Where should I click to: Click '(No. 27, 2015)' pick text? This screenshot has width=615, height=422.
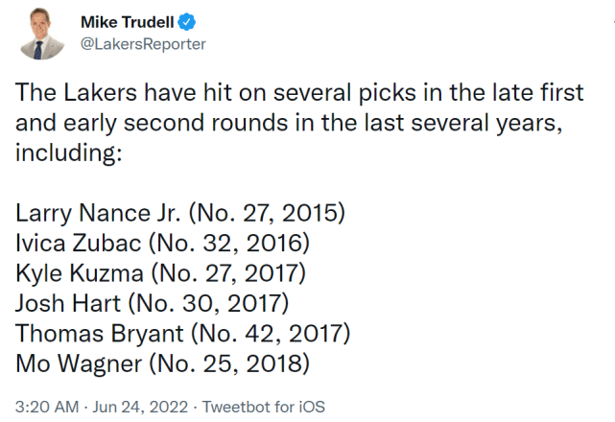[267, 214]
